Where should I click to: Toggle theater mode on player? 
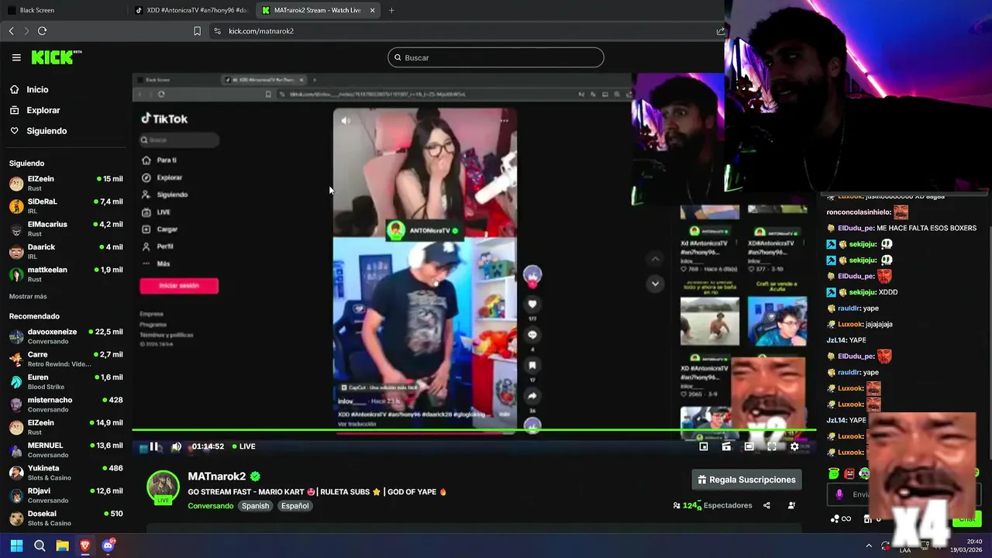749,446
